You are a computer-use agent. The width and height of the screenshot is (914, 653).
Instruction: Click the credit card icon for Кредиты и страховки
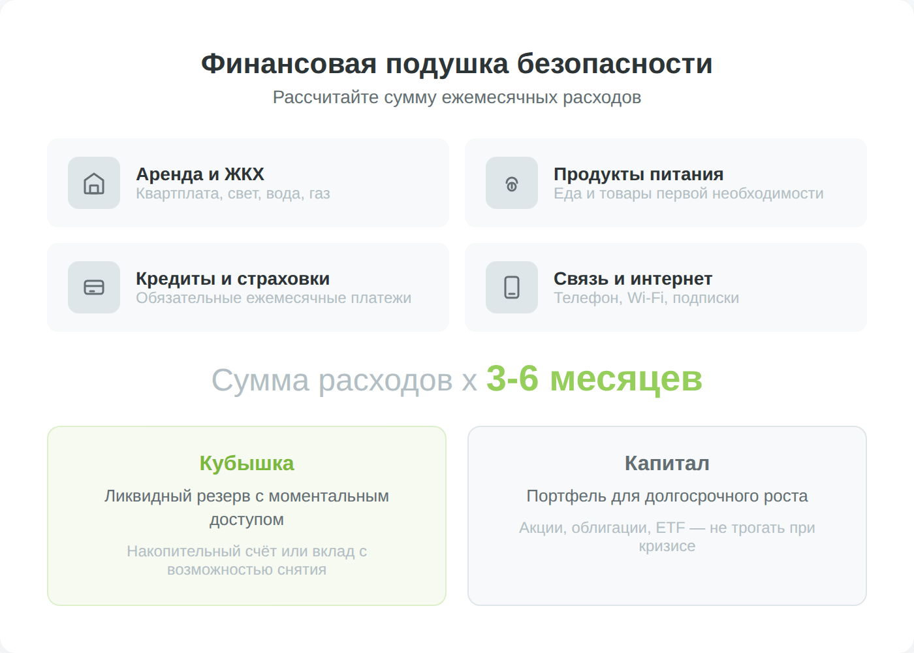point(94,287)
